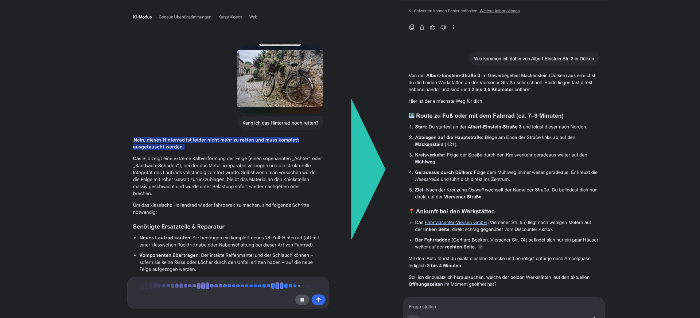Screen dimensions: 700x318
Task: Open the uploaded bicycle photo thumbnail
Action: coord(280,78)
